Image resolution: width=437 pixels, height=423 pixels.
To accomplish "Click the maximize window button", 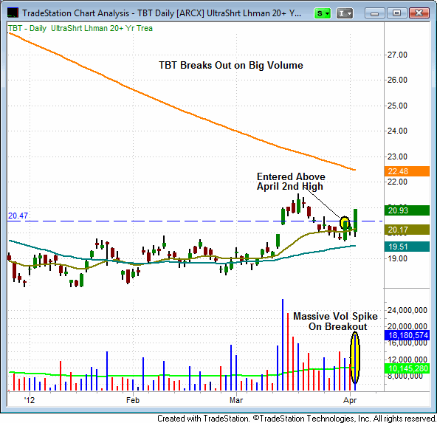I will 396,13.
